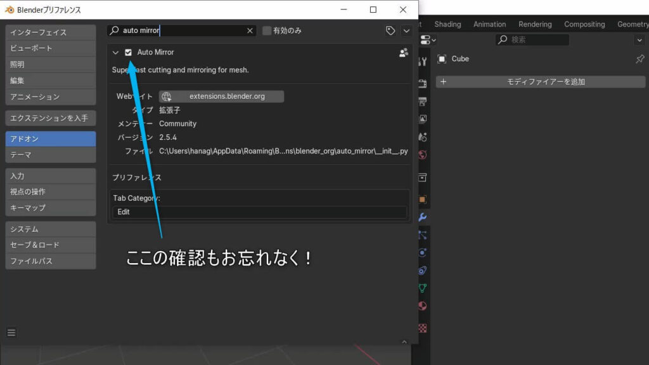649x365 pixels.
Task: Click the Community maintainer text
Action: point(178,124)
